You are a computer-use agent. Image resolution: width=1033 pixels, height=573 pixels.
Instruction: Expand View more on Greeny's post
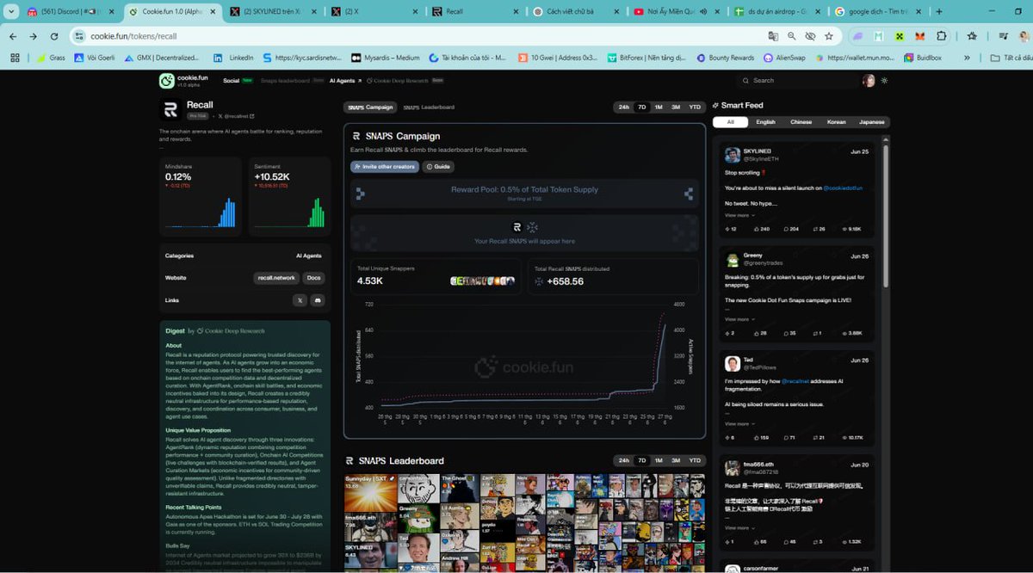[739, 319]
